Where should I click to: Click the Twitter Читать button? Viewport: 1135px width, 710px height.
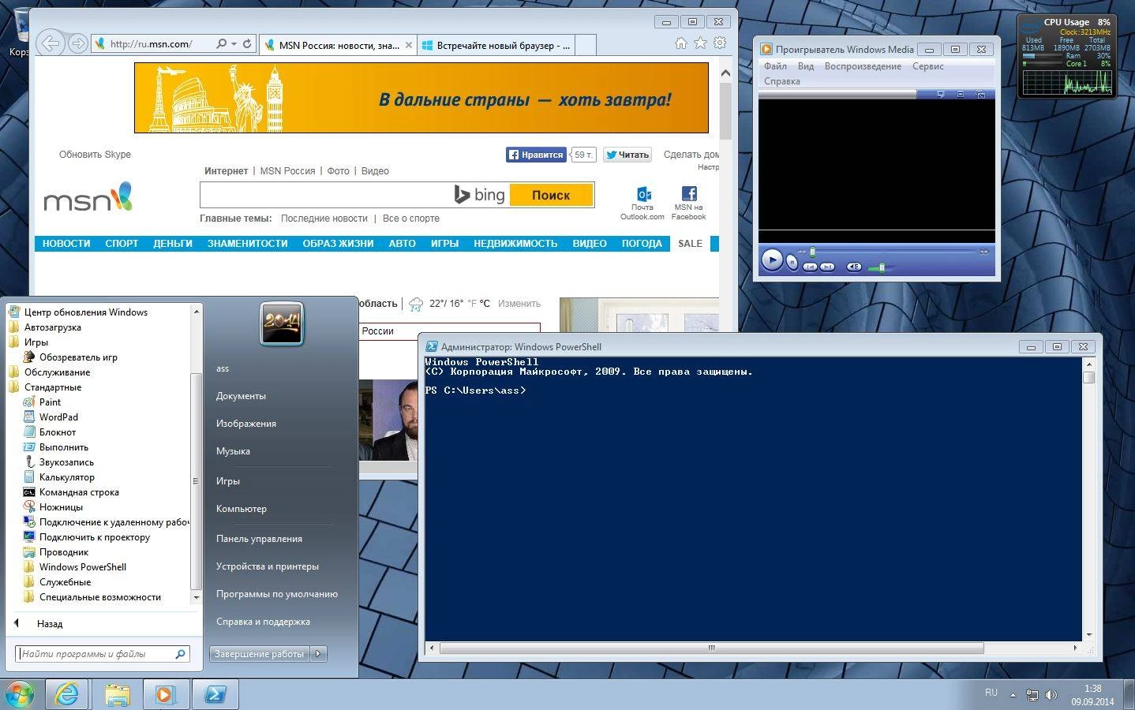coord(627,155)
